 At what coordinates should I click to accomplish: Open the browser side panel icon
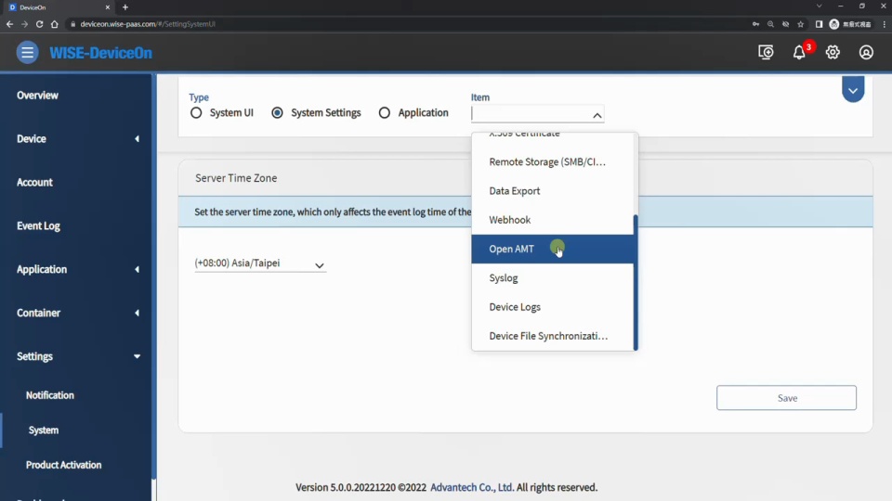tap(819, 24)
